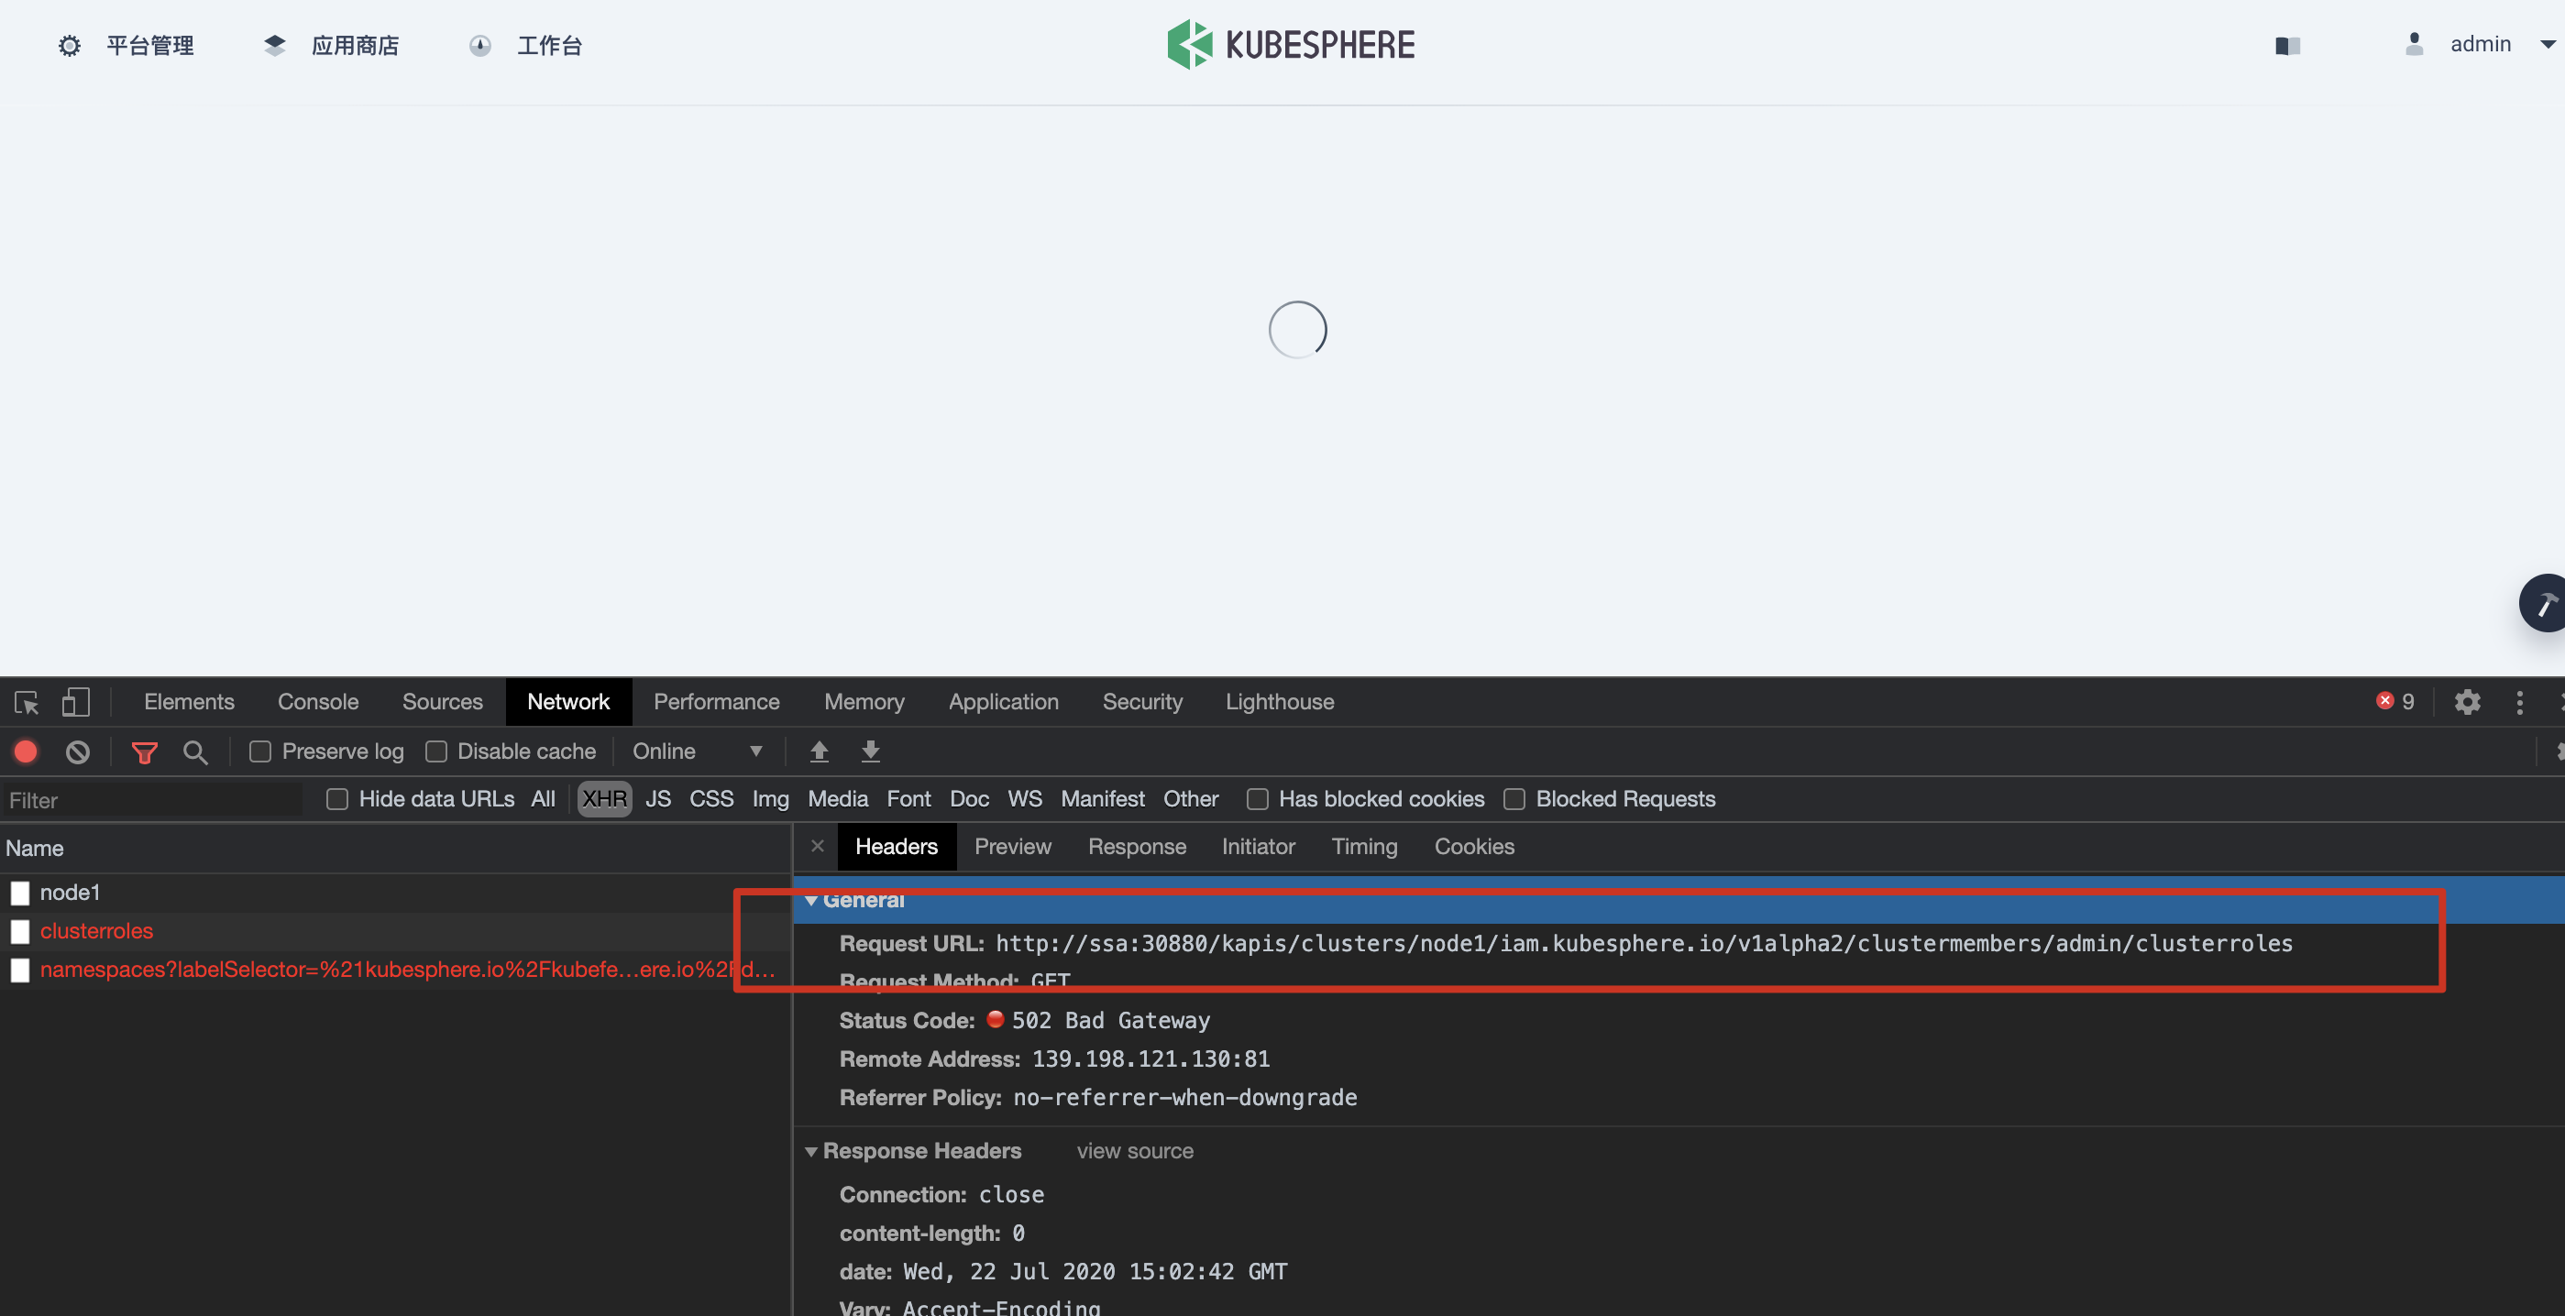Select the clusterroles request
Viewport: 2565px width, 1316px height.
[x=96, y=931]
